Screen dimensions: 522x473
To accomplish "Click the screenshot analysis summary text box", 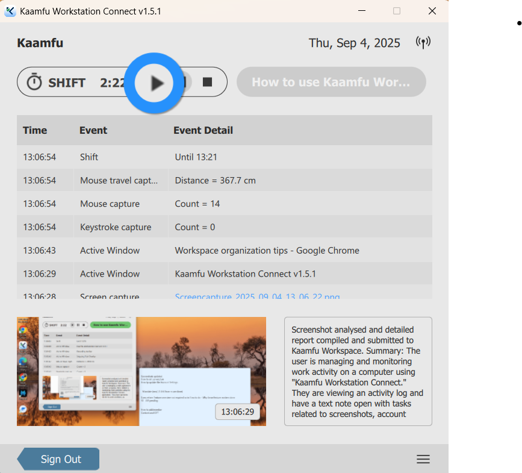I will tap(358, 371).
